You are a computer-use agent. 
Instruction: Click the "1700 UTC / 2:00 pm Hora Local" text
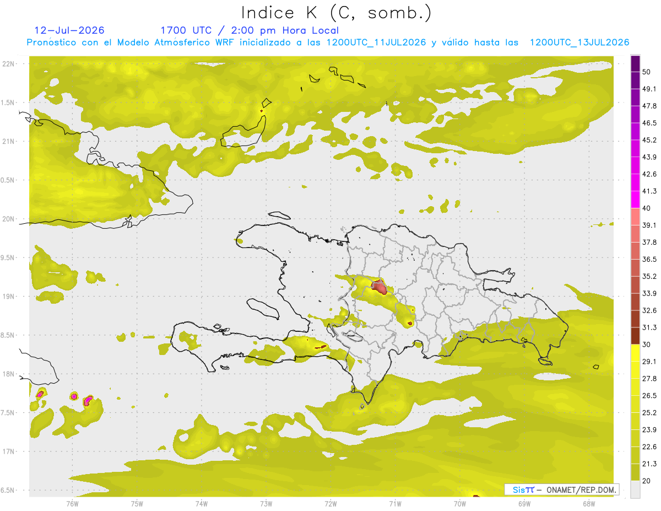(250, 30)
